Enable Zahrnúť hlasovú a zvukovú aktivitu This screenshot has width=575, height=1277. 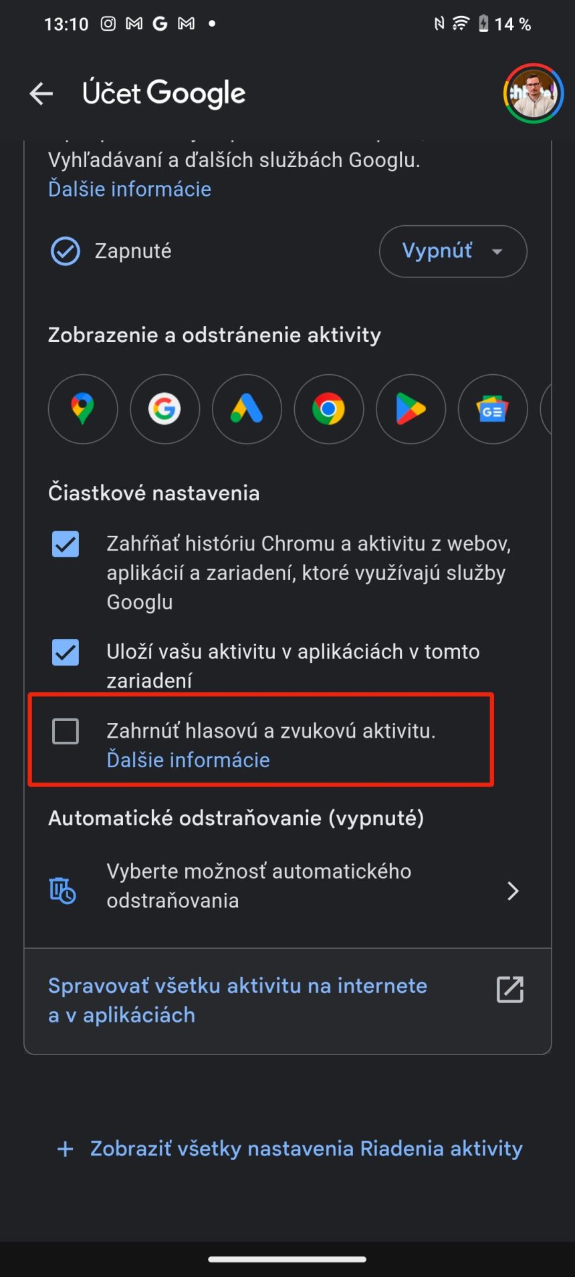[65, 732]
